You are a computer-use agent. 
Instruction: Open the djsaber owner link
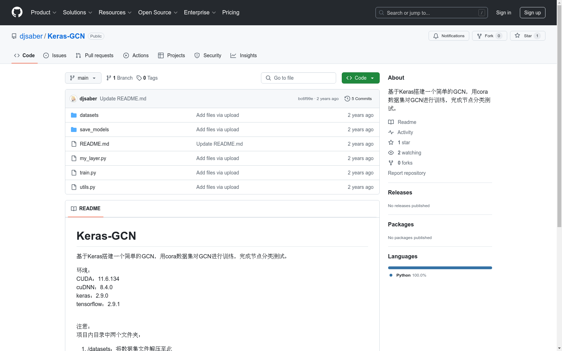pos(31,36)
